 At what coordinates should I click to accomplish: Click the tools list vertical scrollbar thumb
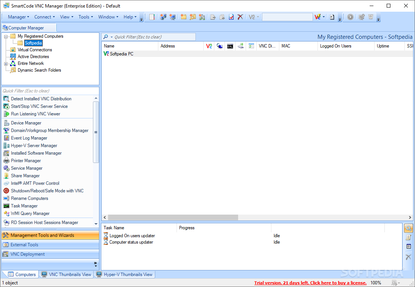[x=96, y=132]
